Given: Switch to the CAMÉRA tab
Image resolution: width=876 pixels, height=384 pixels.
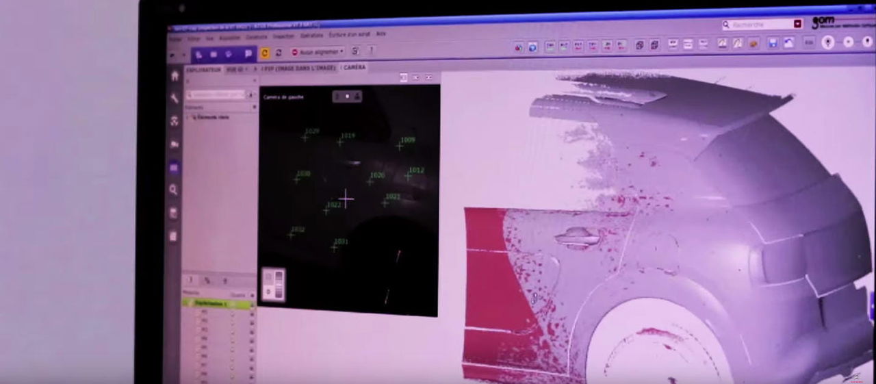Looking at the screenshot, I should tap(355, 67).
